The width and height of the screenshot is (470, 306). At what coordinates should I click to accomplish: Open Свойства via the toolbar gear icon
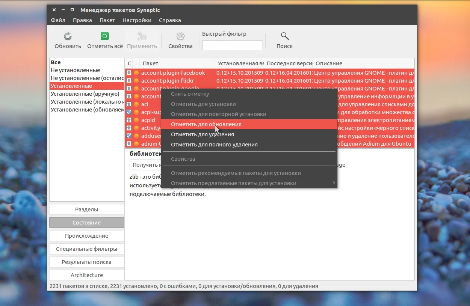[180, 36]
